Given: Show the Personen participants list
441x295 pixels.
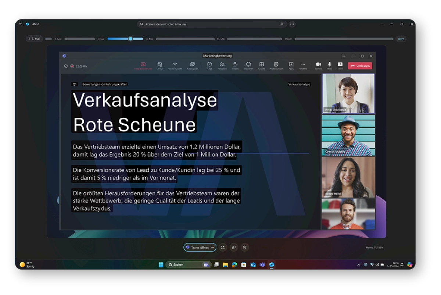Looking at the screenshot, I should coord(222,65).
